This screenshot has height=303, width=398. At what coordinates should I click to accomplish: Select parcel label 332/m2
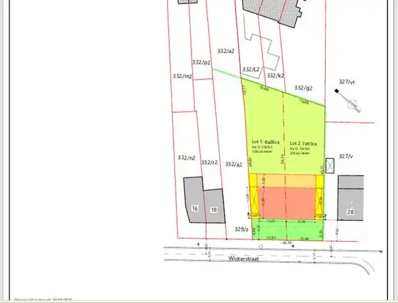coord(182,77)
